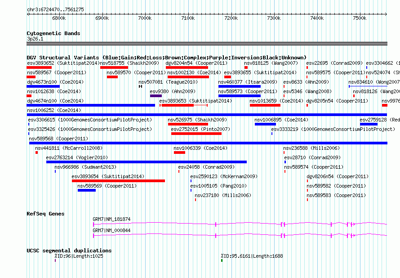The width and height of the screenshot is (400, 278).
Task: Click nsv236588 (Mills2006) label
Action: coord(311,148)
